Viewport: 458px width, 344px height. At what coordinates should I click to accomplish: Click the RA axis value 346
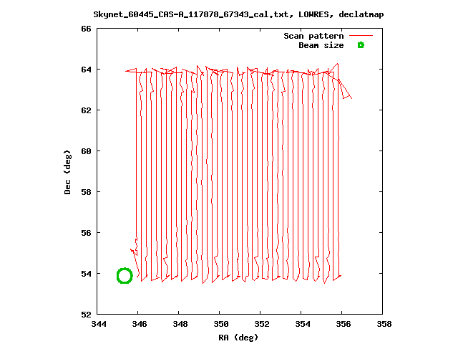click(x=140, y=324)
